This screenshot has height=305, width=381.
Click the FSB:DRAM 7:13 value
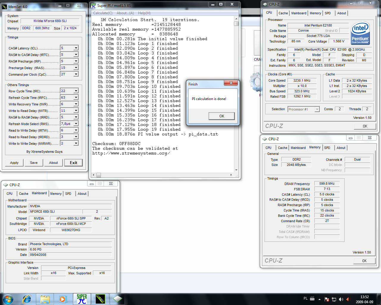327,189
